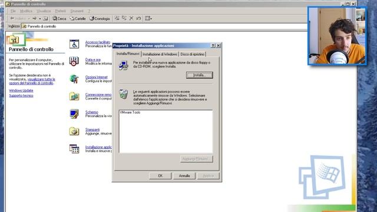Click the webcam overlay thumbnail

tap(337, 36)
